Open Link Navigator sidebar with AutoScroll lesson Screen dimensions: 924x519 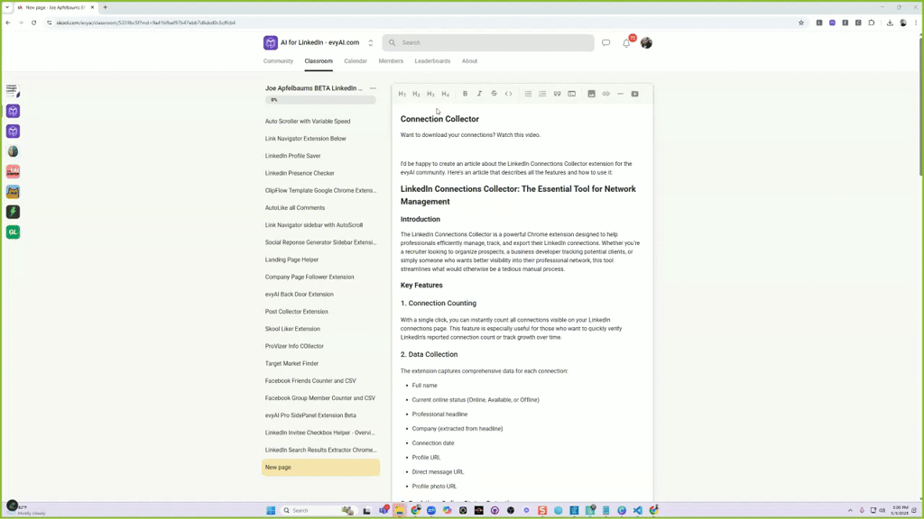click(313, 225)
